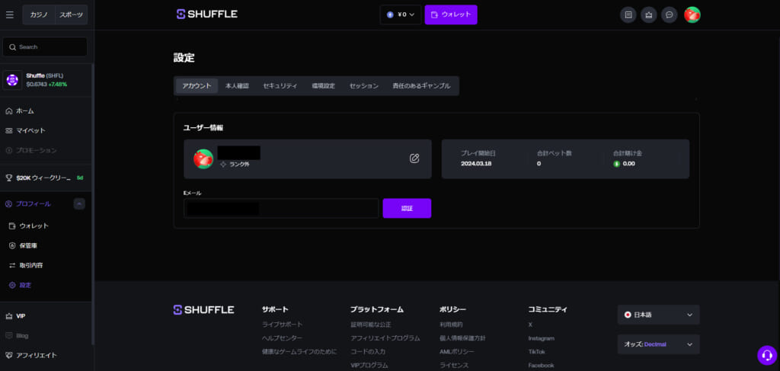Screen dimensions: 780x371
Task: Open ライブサポート footer link
Action: [x=282, y=325]
